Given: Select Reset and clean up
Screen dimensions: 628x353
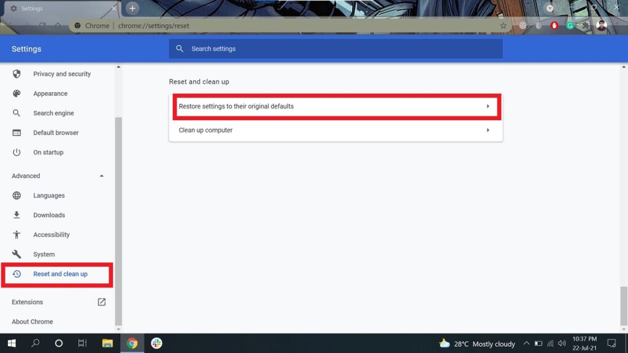Looking at the screenshot, I should click(x=59, y=274).
